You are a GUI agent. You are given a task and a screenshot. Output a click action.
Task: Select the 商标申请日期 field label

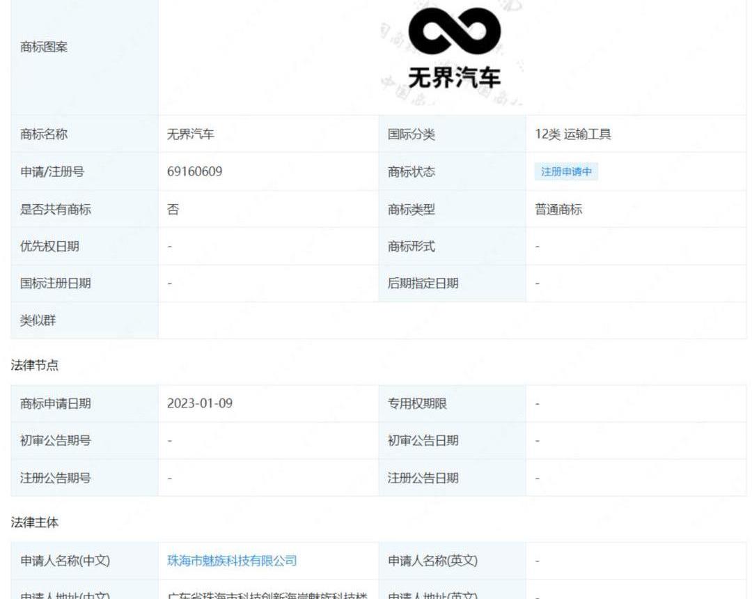56,403
